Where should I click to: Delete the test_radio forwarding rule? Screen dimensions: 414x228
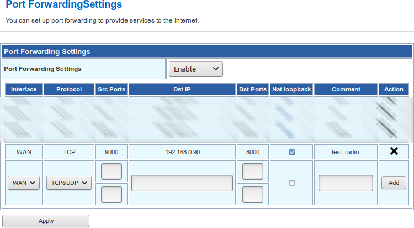click(x=394, y=151)
